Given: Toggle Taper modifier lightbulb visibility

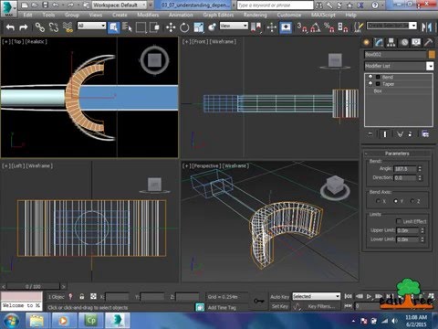Looking at the screenshot, I should (370, 84).
